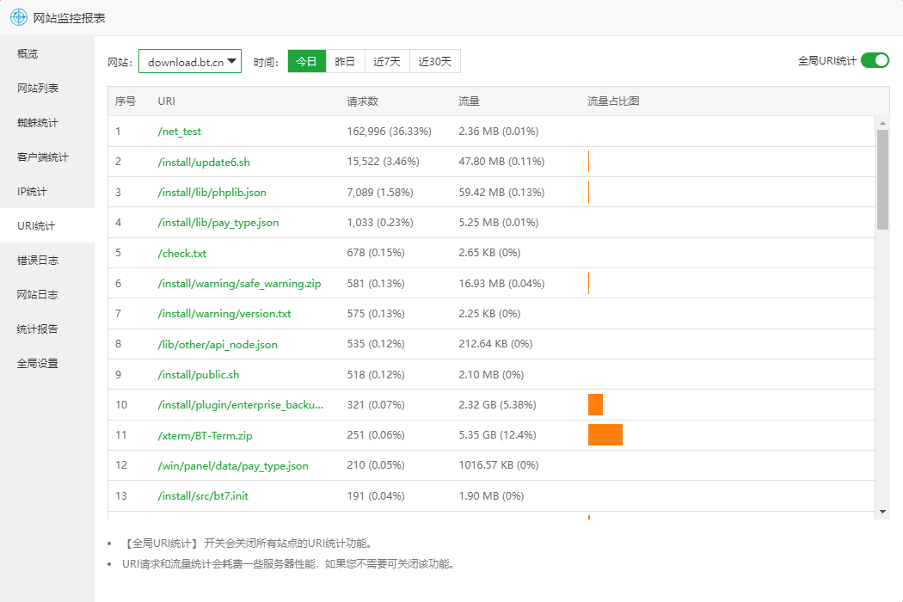Click the orange traffic bar for enterprise_backu row
This screenshot has width=903, height=602.
tap(595, 404)
